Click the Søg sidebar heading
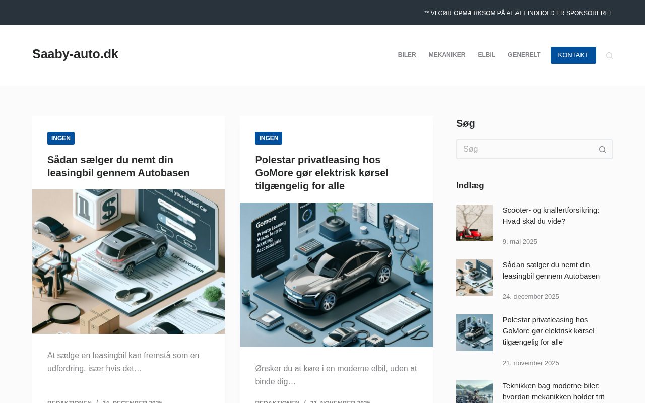This screenshot has width=645, height=403. pos(466,123)
